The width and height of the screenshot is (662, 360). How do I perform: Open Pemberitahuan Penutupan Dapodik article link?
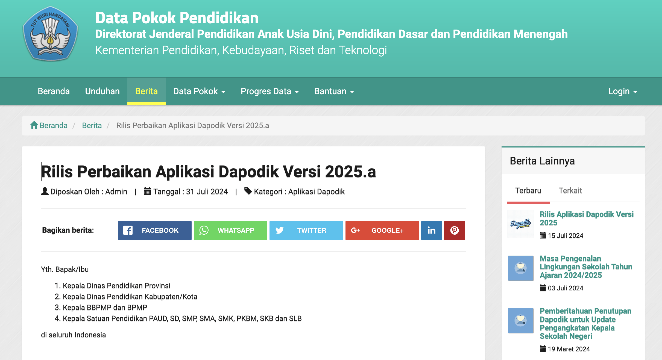point(585,324)
